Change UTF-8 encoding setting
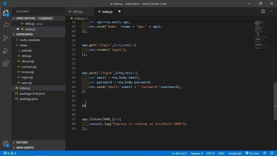The height and width of the screenshot is (156, 277). tap(210, 153)
